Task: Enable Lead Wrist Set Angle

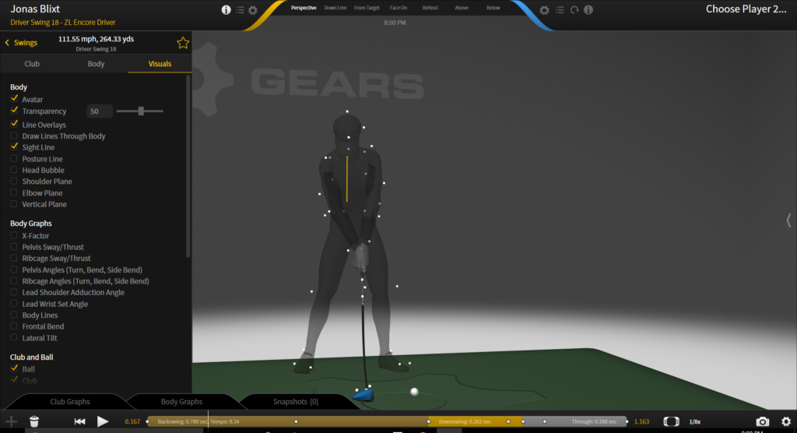Action: click(x=14, y=304)
